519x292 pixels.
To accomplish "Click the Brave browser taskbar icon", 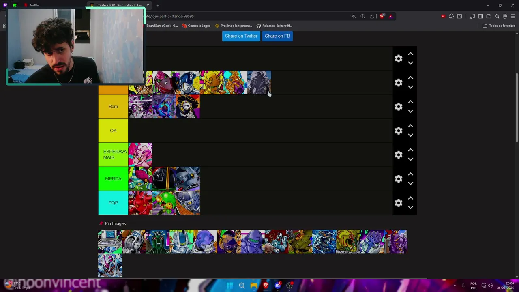I will point(266,286).
